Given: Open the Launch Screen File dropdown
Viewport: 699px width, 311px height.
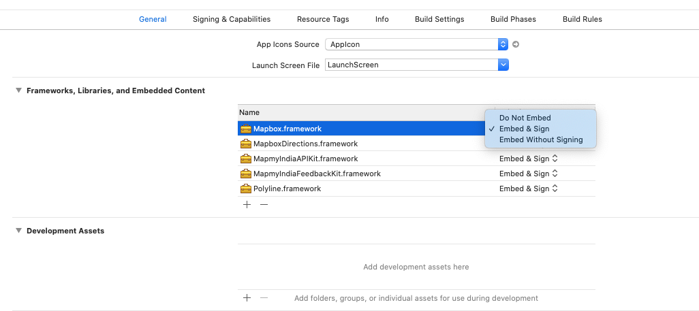Looking at the screenshot, I should click(503, 65).
